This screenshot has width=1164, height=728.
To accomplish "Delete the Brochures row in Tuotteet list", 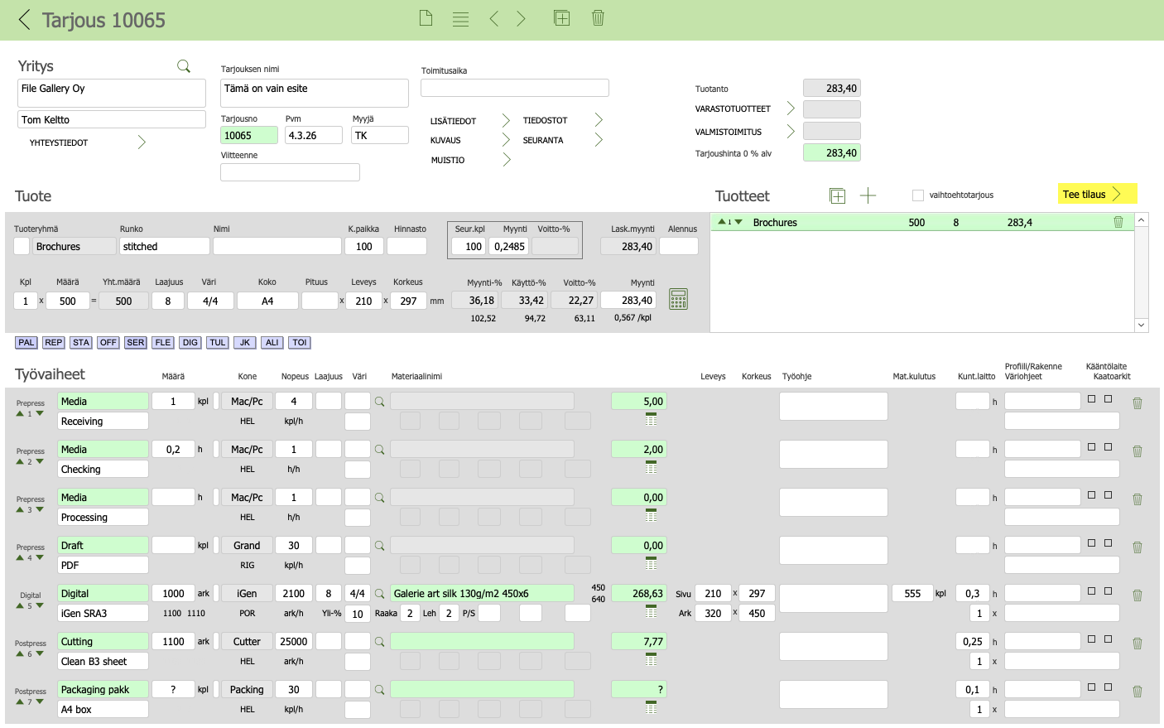I will point(1118,222).
